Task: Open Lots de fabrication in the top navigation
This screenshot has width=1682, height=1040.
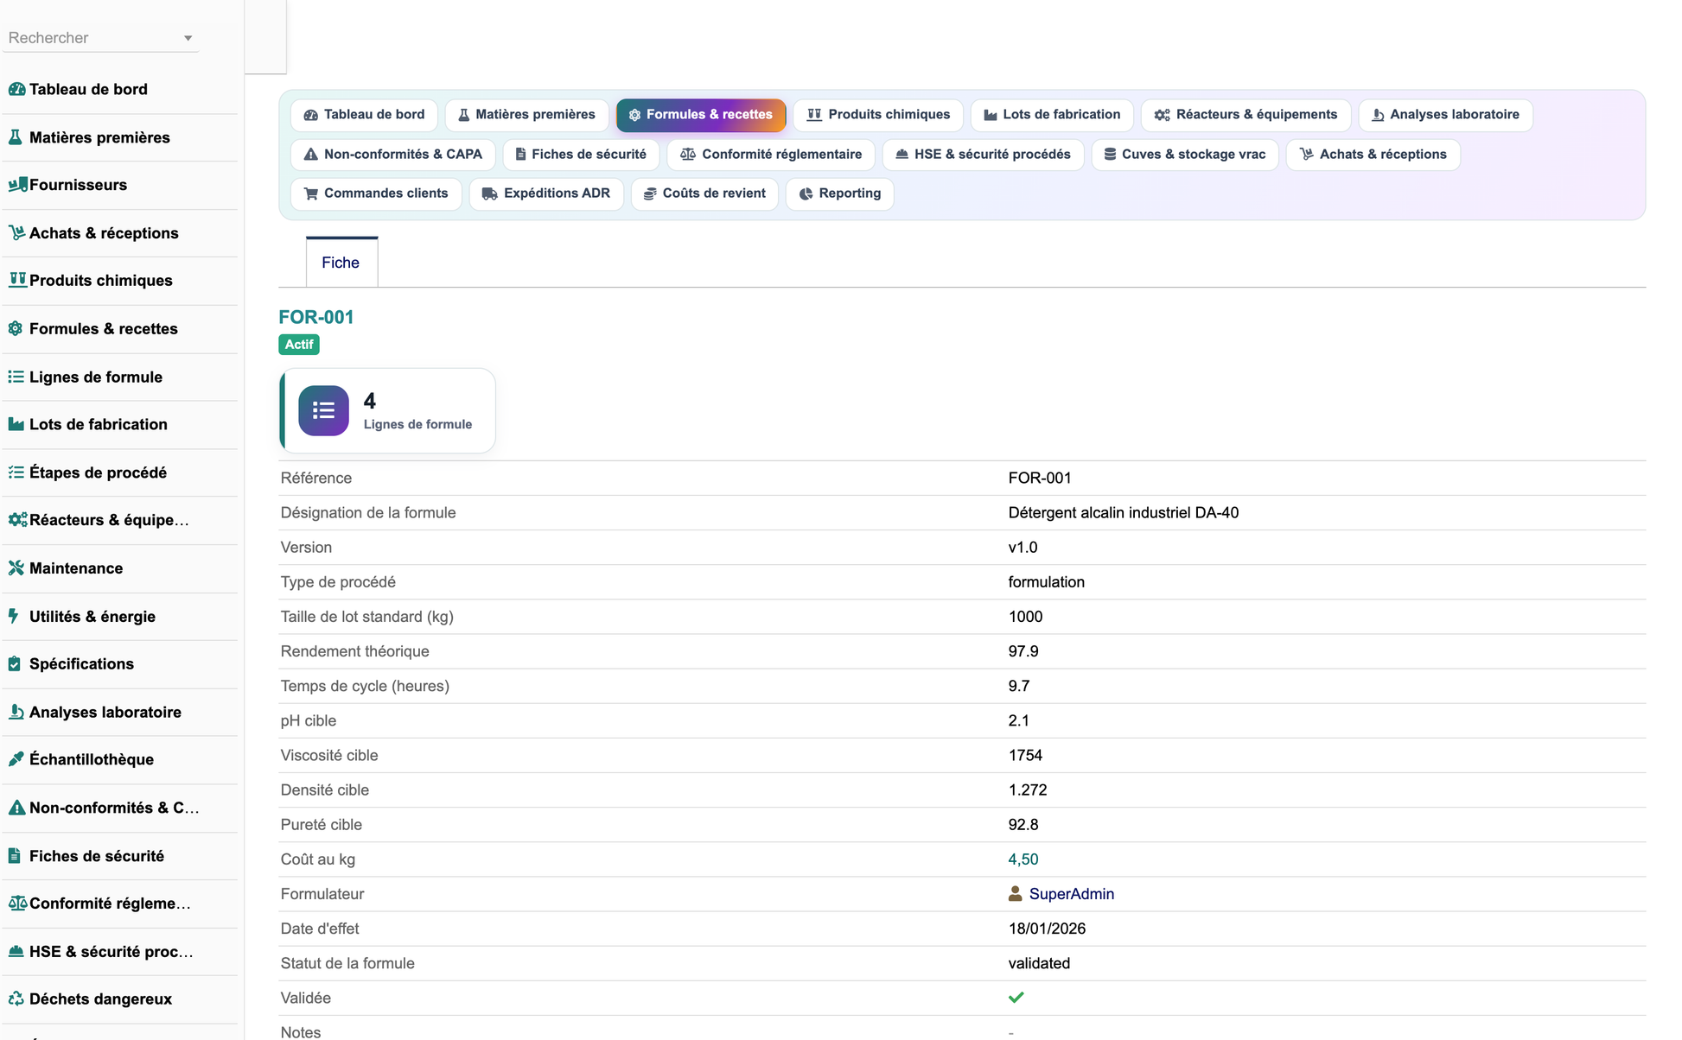Action: click(x=1052, y=115)
